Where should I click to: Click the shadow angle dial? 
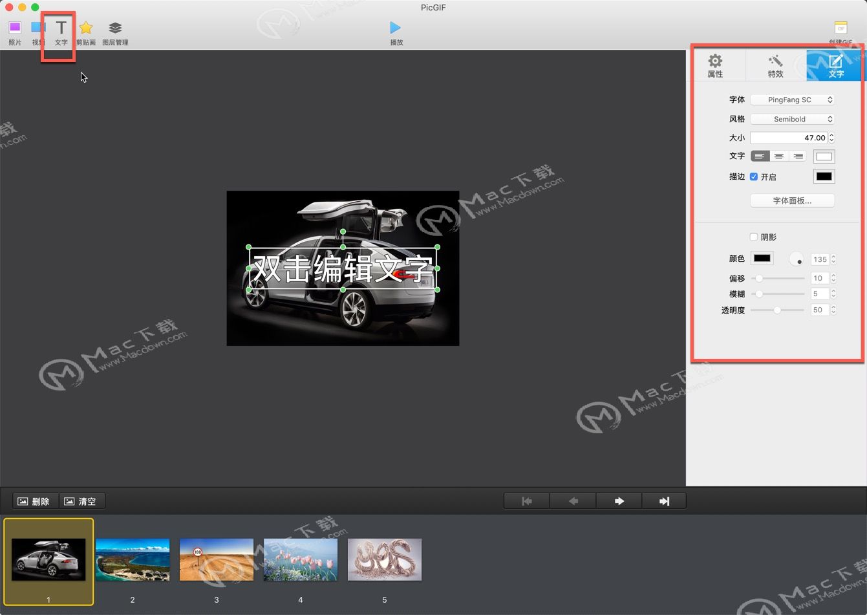tap(797, 259)
